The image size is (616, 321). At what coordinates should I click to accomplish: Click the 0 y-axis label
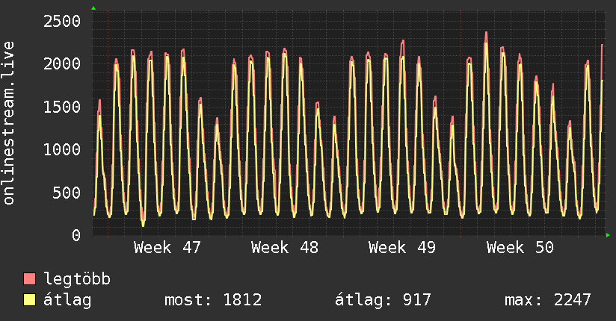[x=76, y=235]
